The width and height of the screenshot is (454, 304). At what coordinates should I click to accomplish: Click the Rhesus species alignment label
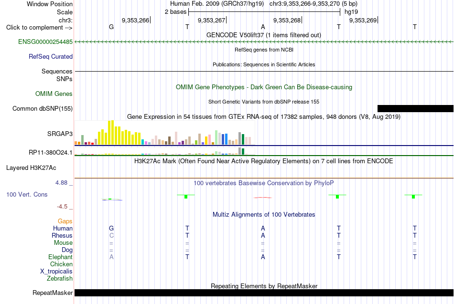coord(62,236)
